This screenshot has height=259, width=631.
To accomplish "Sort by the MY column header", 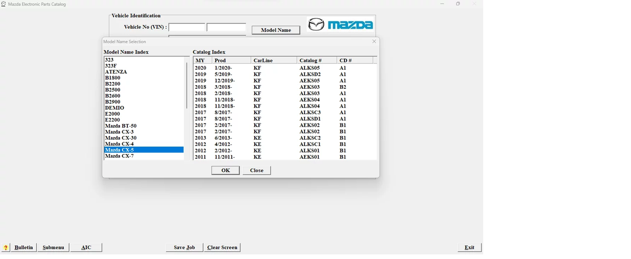I will click(x=202, y=61).
